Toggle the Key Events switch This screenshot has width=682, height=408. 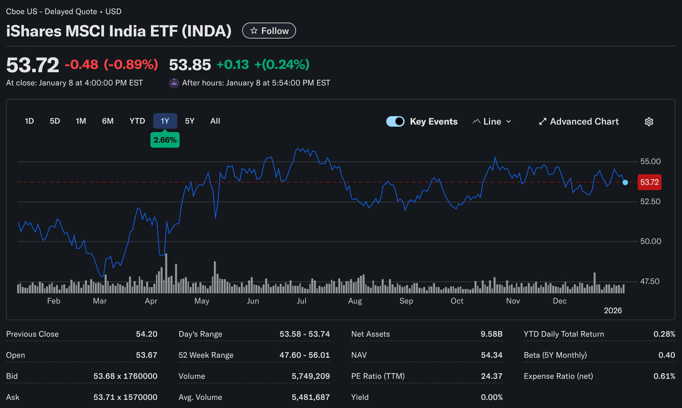[x=395, y=122]
